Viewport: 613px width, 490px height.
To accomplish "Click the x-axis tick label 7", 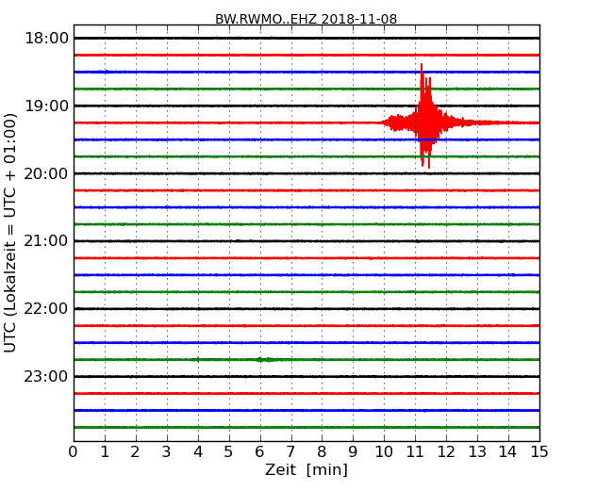I will point(290,451).
